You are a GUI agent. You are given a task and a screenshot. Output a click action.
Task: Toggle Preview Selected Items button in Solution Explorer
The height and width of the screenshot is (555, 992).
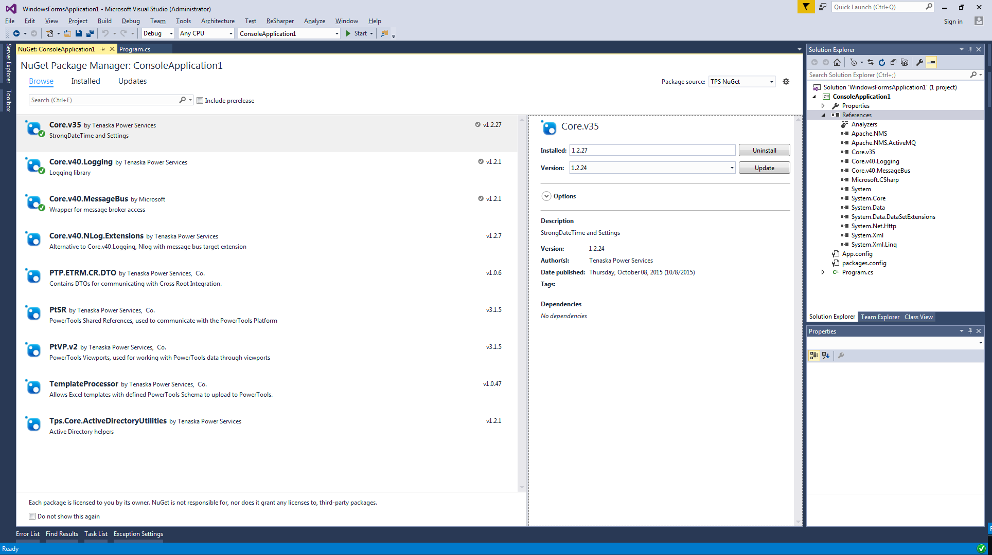coord(931,62)
